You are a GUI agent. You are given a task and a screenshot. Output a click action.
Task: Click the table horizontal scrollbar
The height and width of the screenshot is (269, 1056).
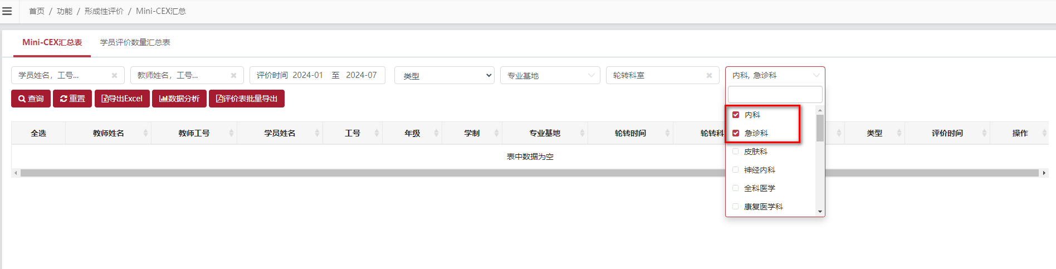pos(530,173)
